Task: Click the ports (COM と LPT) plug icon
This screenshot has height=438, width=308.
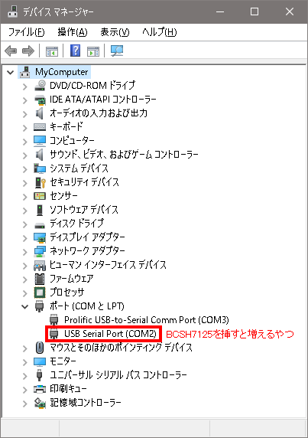Action: click(x=40, y=306)
